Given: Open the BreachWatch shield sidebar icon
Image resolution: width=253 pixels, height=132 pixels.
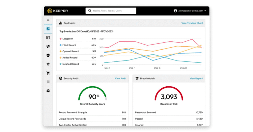Looking at the screenshot, I should (48, 64).
